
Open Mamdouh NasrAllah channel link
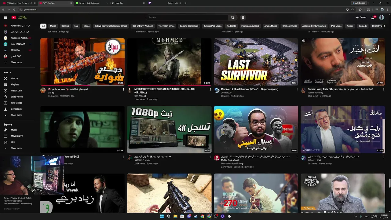(x=231, y=163)
